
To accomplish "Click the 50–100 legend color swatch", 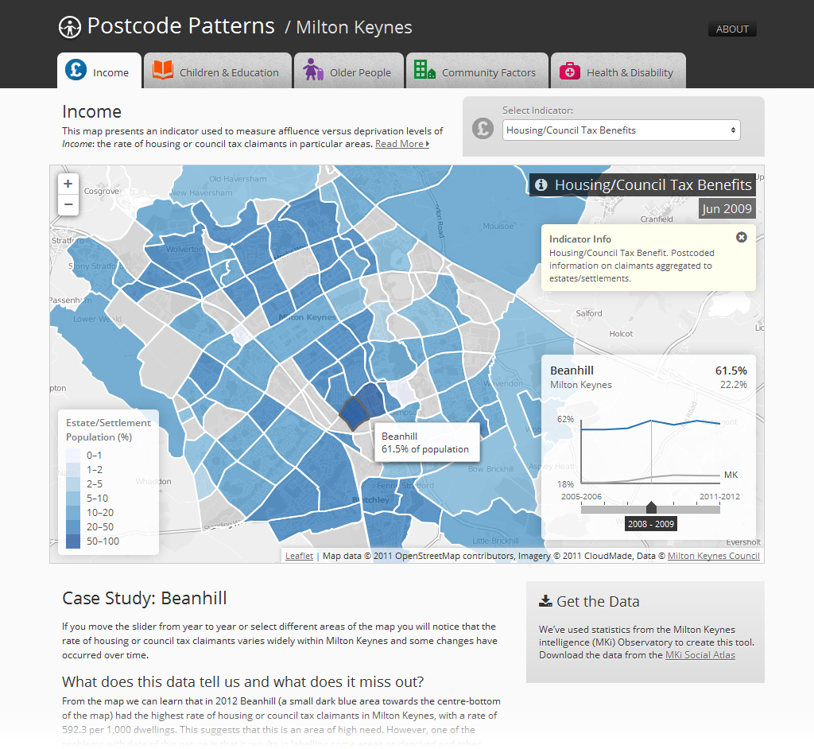I will (x=73, y=541).
